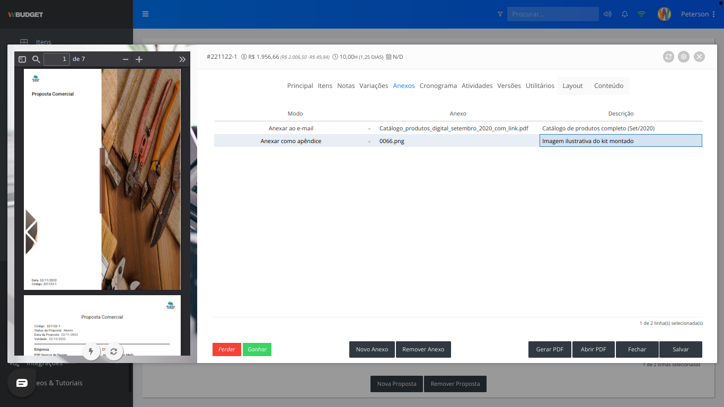Open PDF viewer tools double-chevron menu
Image resolution: width=724 pixels, height=407 pixels.
[x=182, y=59]
